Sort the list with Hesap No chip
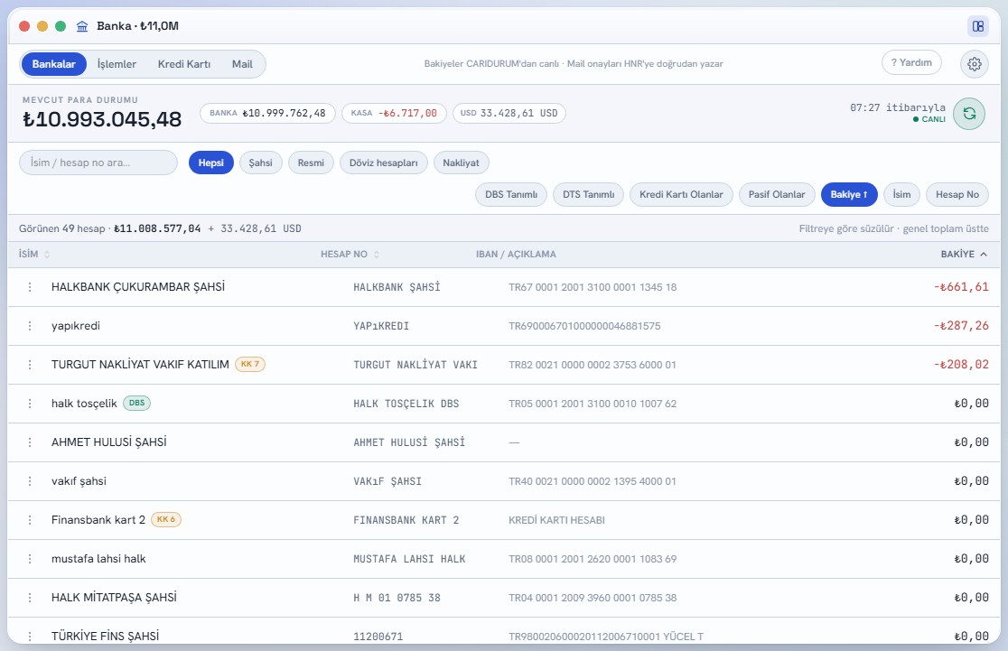1008x651 pixels. point(957,195)
